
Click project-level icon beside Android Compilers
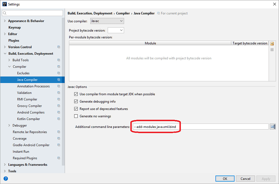point(59,113)
